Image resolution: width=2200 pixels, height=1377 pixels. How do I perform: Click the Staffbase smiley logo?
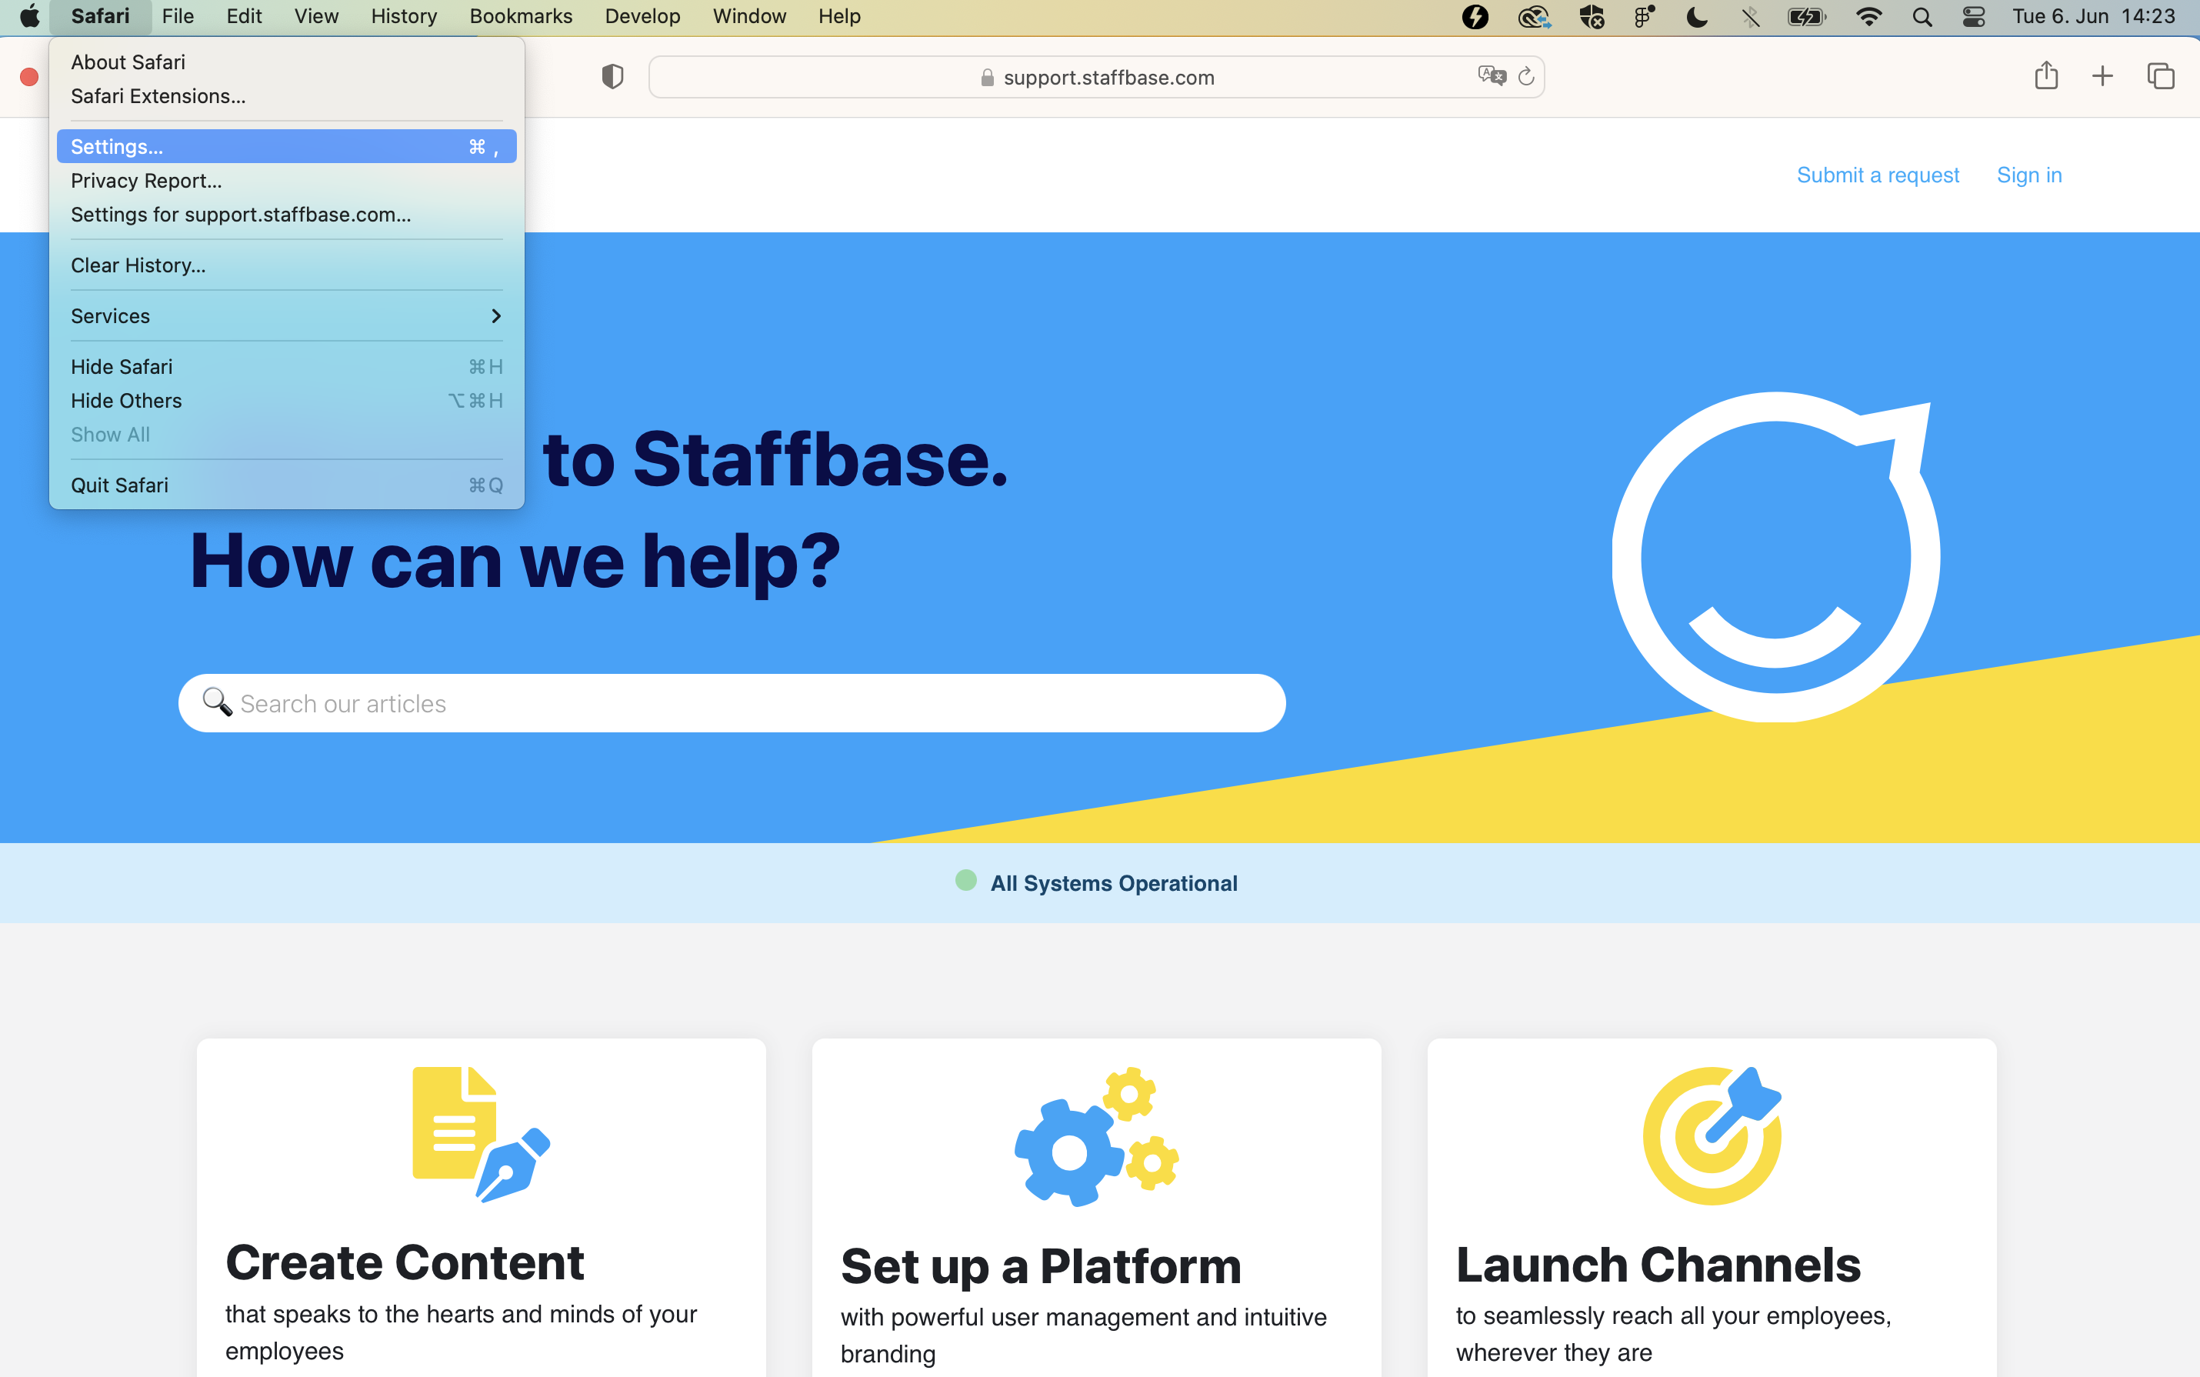(x=1775, y=558)
